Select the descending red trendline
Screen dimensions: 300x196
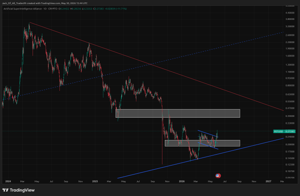pyautogui.click(x=157, y=66)
